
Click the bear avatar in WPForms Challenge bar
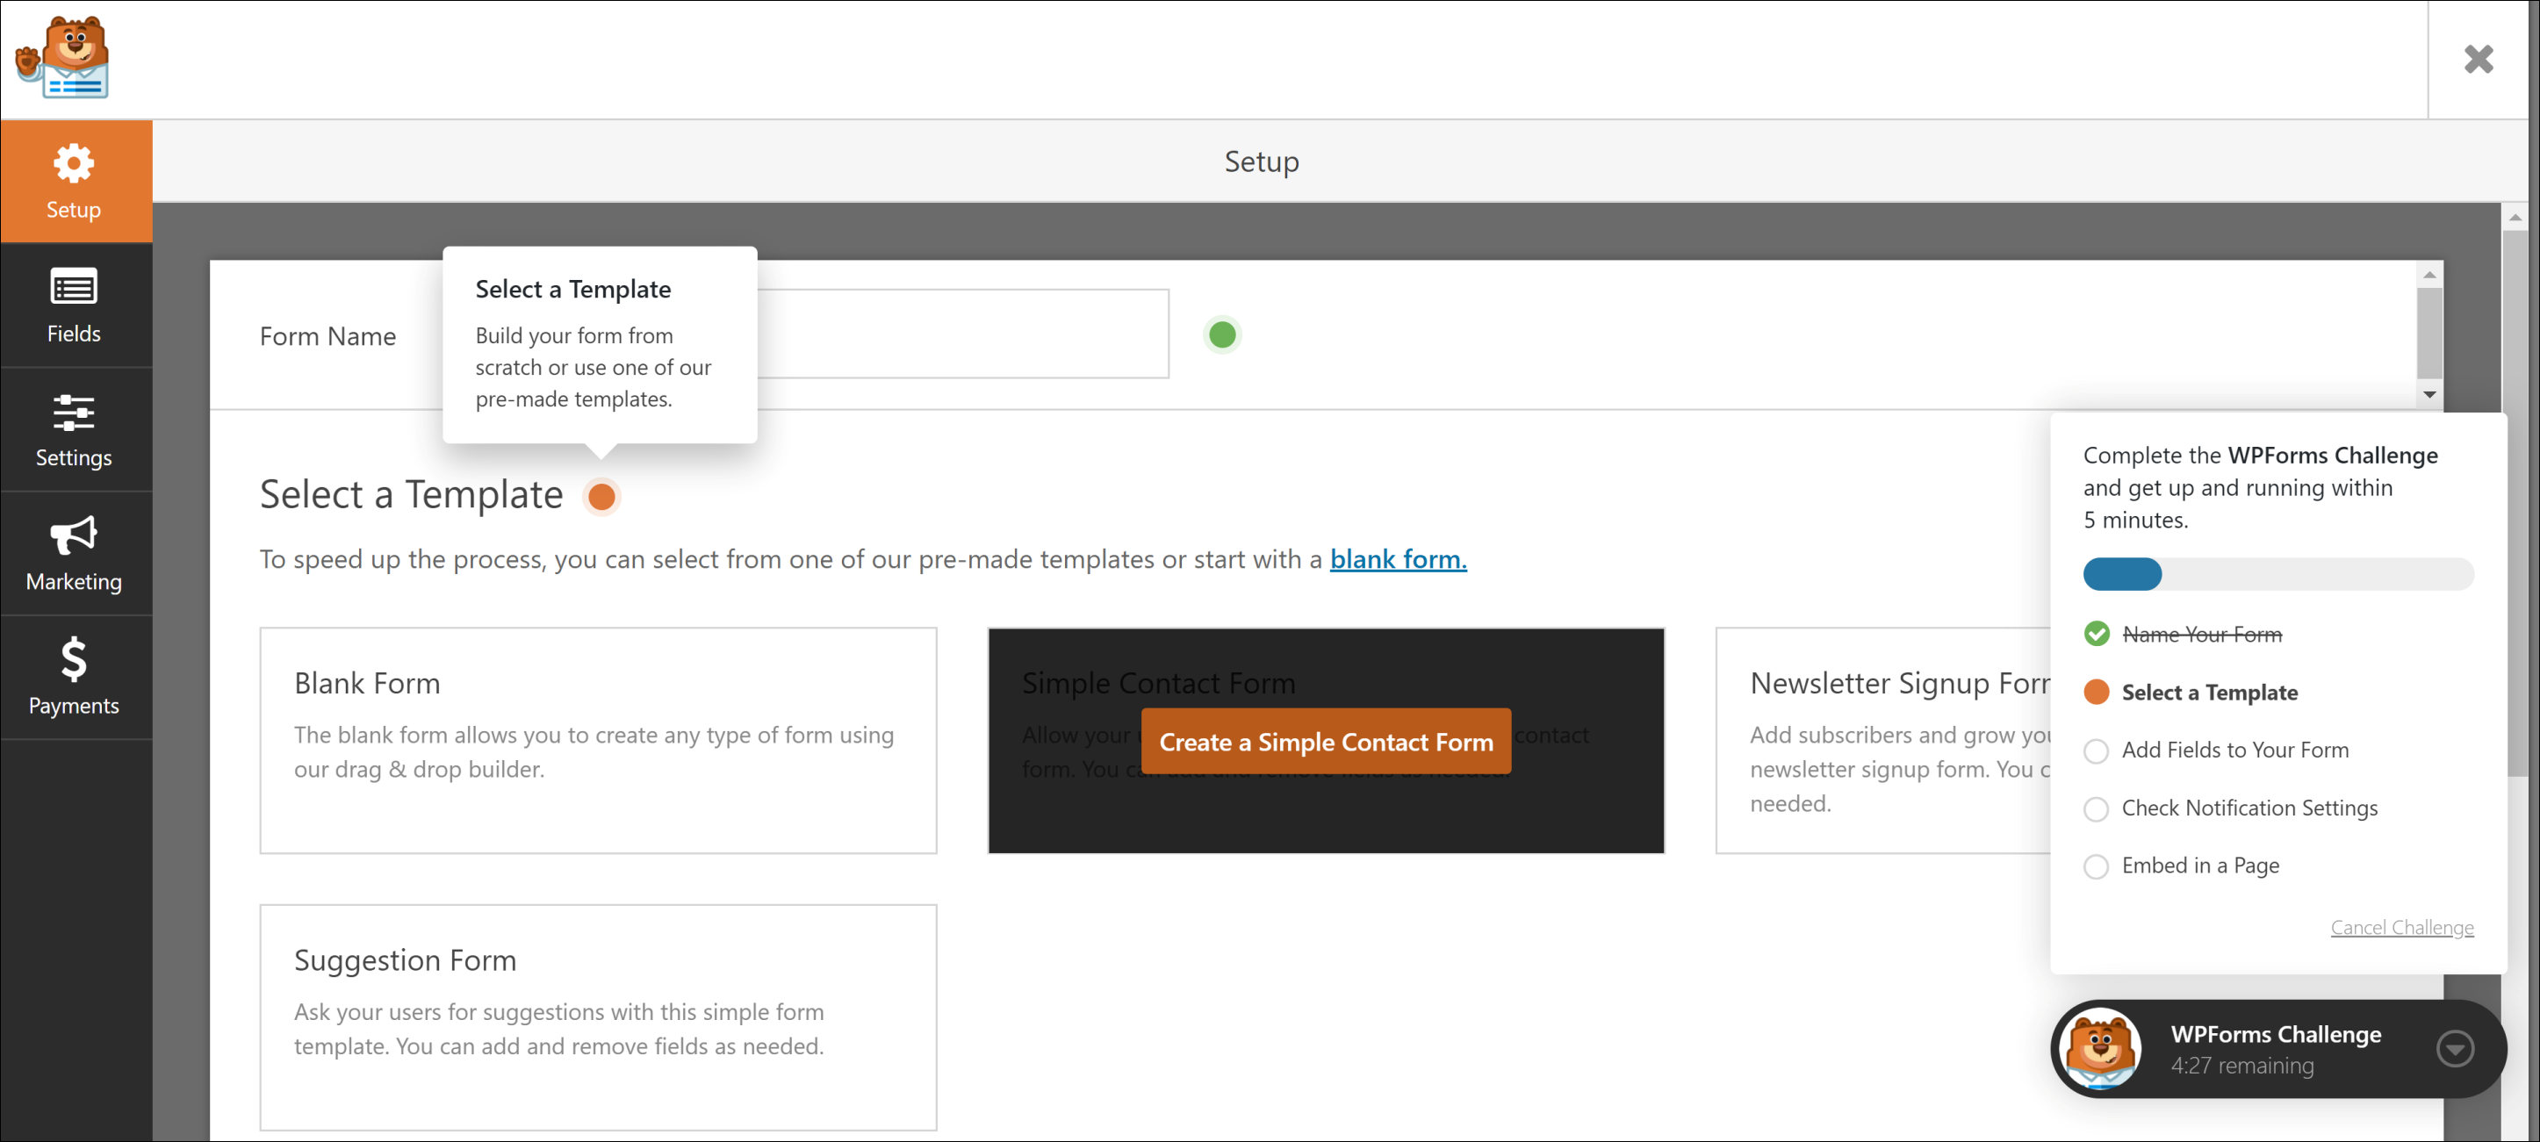(2100, 1048)
